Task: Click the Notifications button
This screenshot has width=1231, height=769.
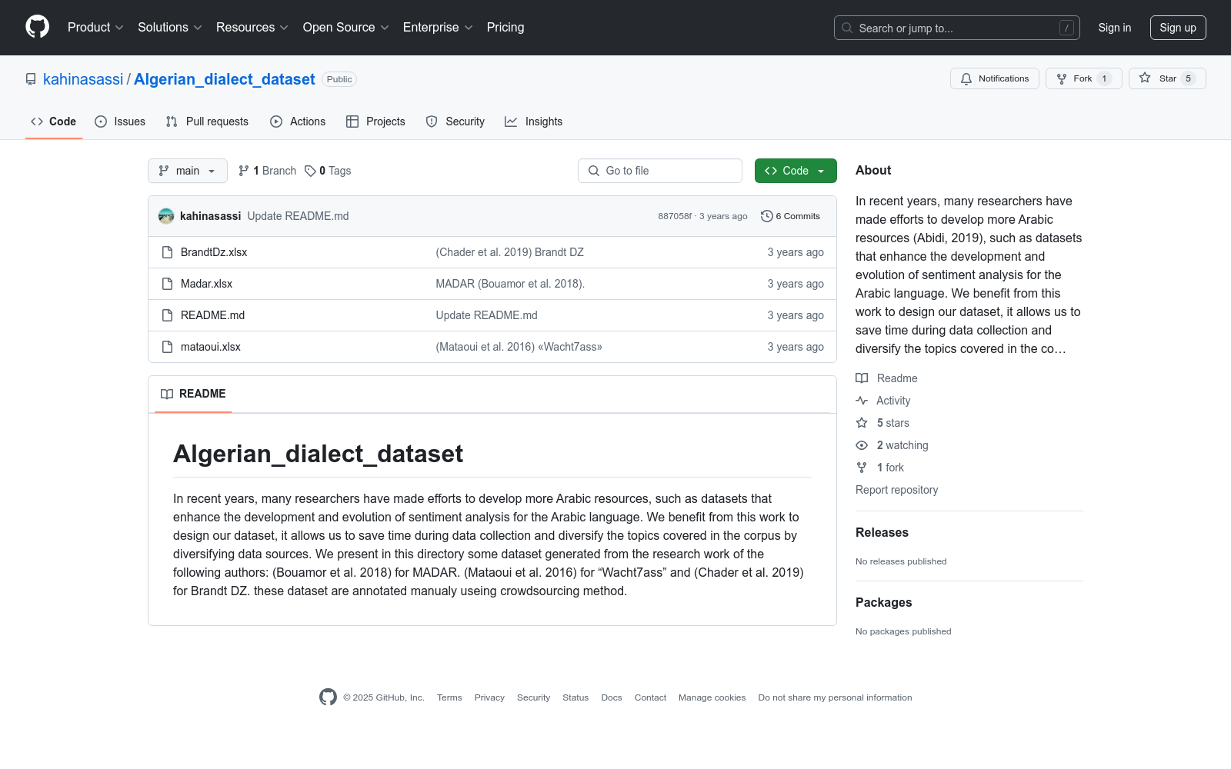Action: tap(995, 78)
